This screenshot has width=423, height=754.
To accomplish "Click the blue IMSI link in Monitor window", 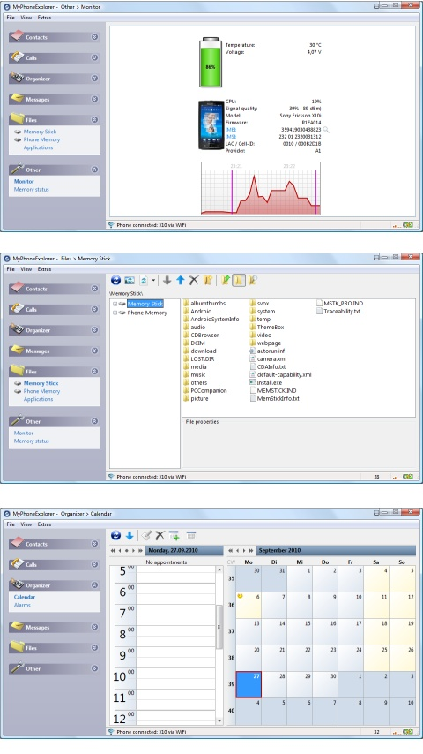I will [231, 137].
